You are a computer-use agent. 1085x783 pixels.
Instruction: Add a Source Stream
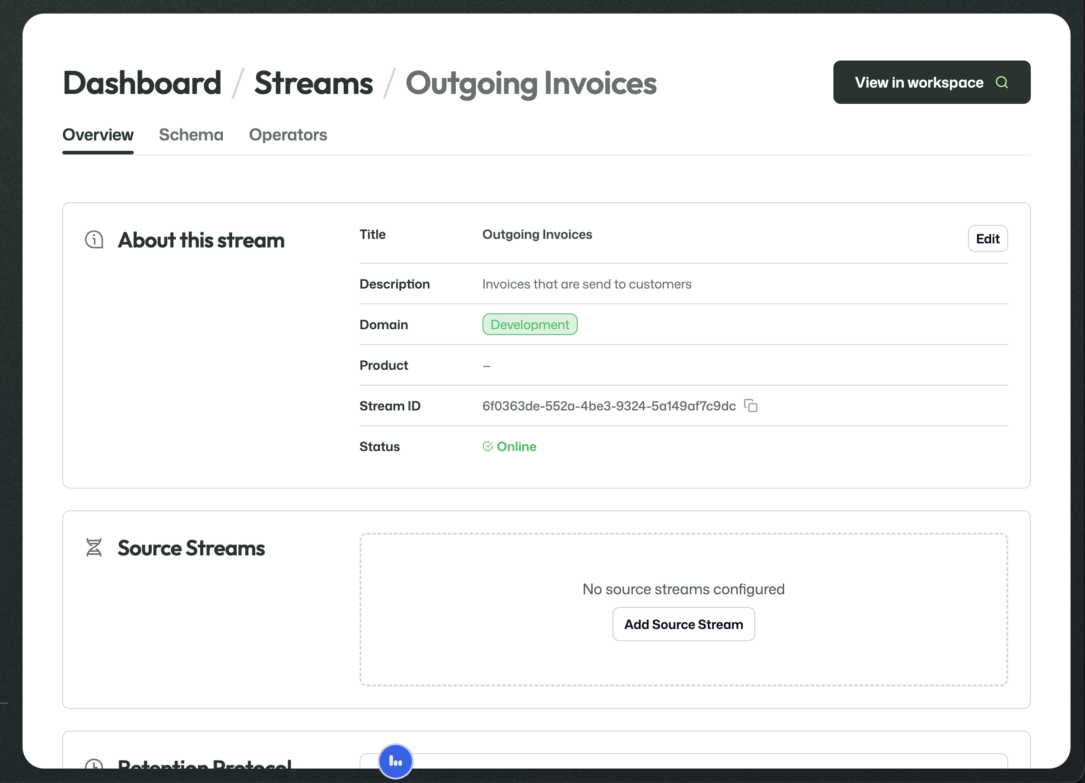tap(683, 624)
